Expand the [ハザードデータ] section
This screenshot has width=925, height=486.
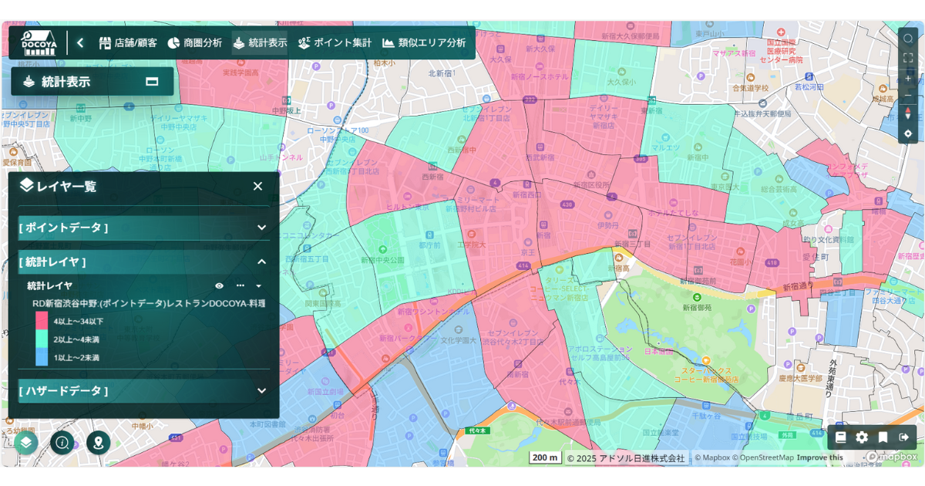pyautogui.click(x=261, y=391)
